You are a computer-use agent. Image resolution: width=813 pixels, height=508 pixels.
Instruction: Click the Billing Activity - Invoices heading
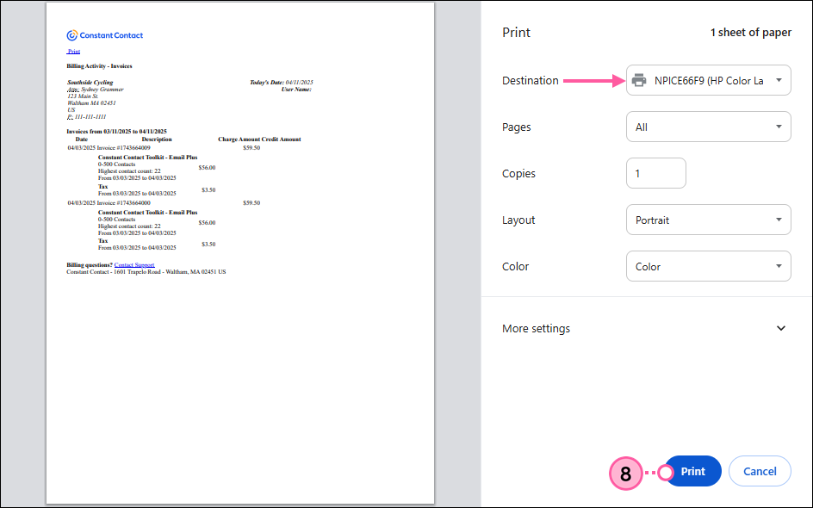99,65
